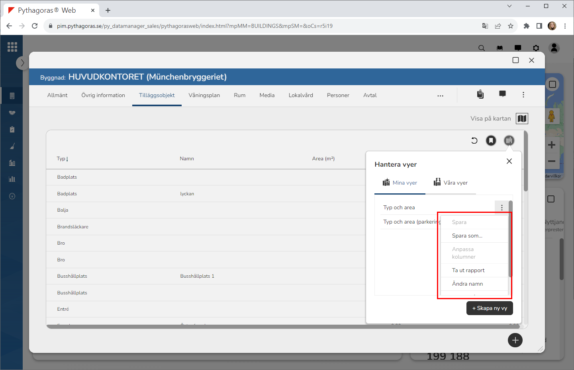
Task: Expand hidden tabs with the ellipsis
Action: point(440,96)
